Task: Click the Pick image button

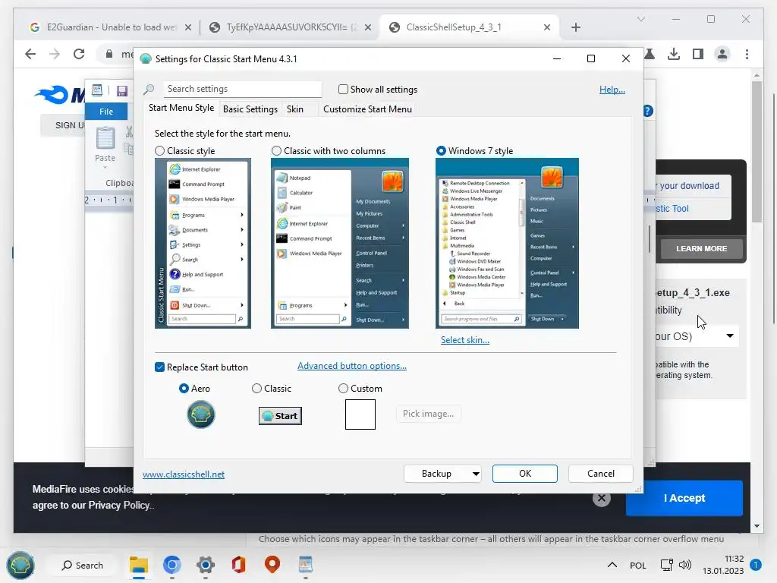Action: (428, 414)
